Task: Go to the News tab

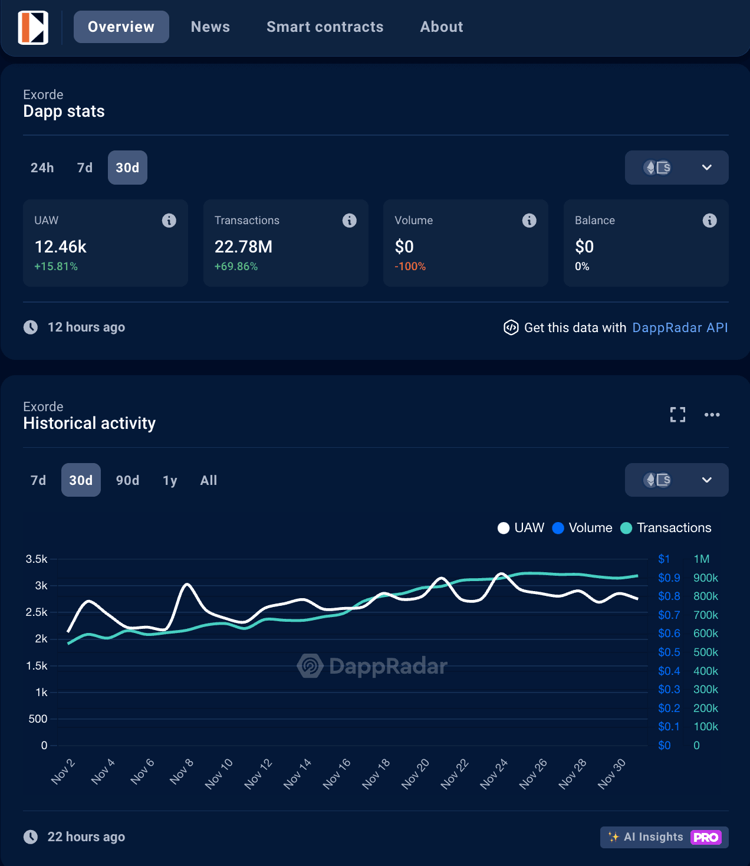Action: [x=210, y=27]
